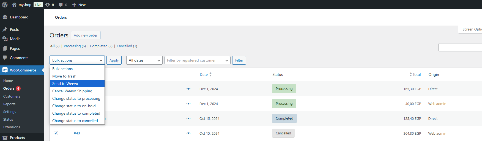
Task: Select Change status to completed
Action: 77,113
